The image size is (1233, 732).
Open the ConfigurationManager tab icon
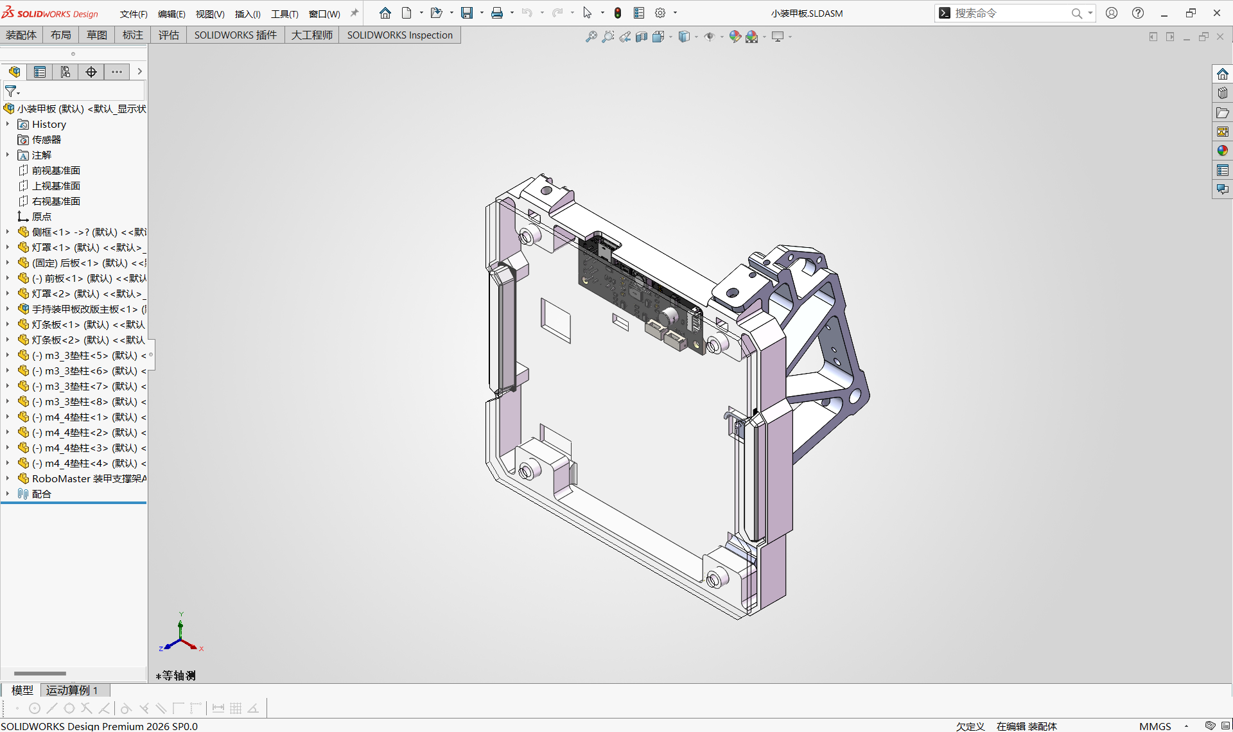click(66, 72)
